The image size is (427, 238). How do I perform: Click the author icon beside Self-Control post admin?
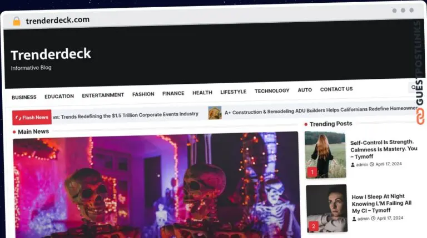[x=352, y=165]
